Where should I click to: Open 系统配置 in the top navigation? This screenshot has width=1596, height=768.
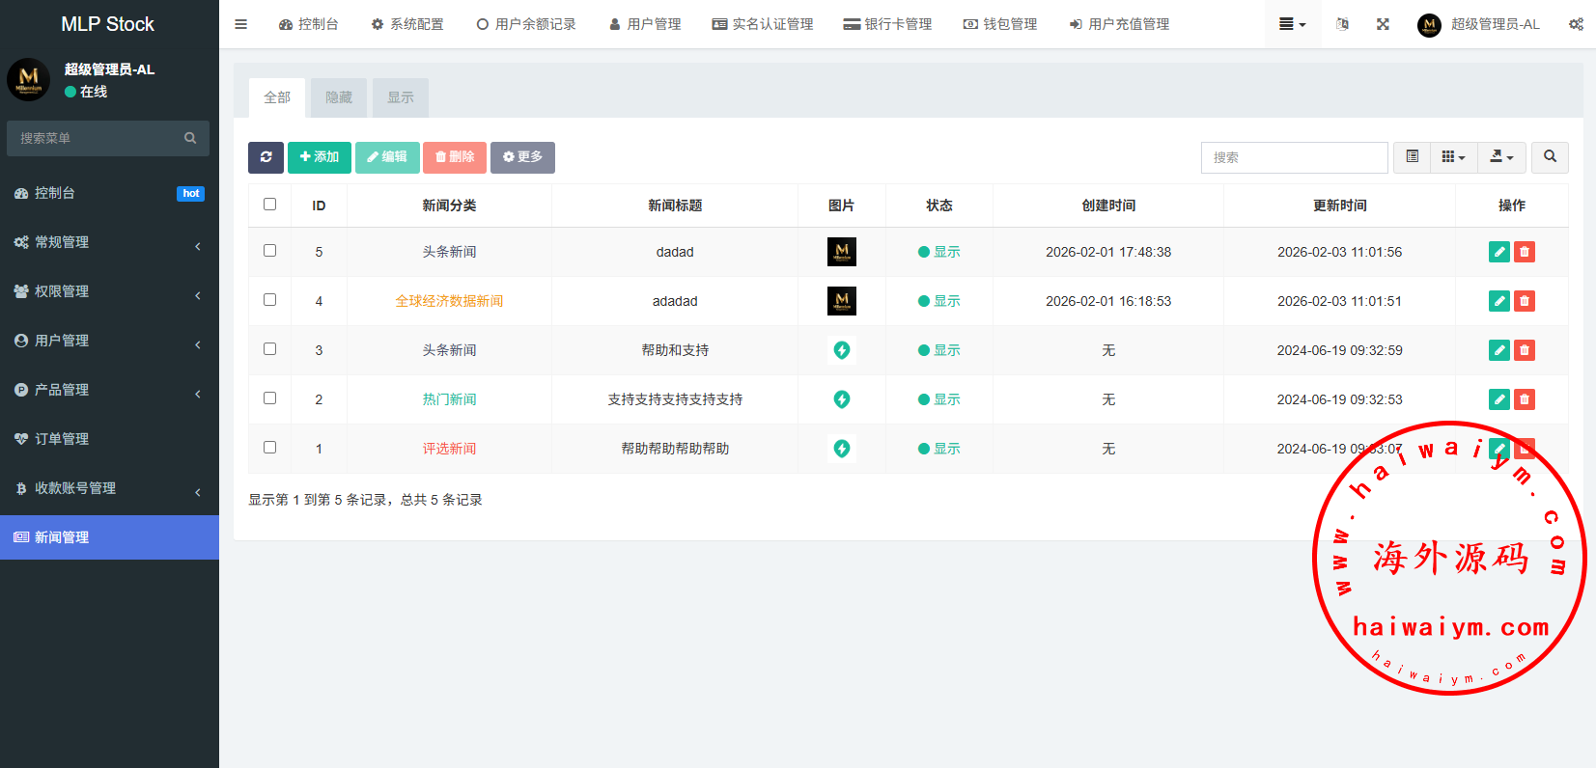click(x=407, y=24)
